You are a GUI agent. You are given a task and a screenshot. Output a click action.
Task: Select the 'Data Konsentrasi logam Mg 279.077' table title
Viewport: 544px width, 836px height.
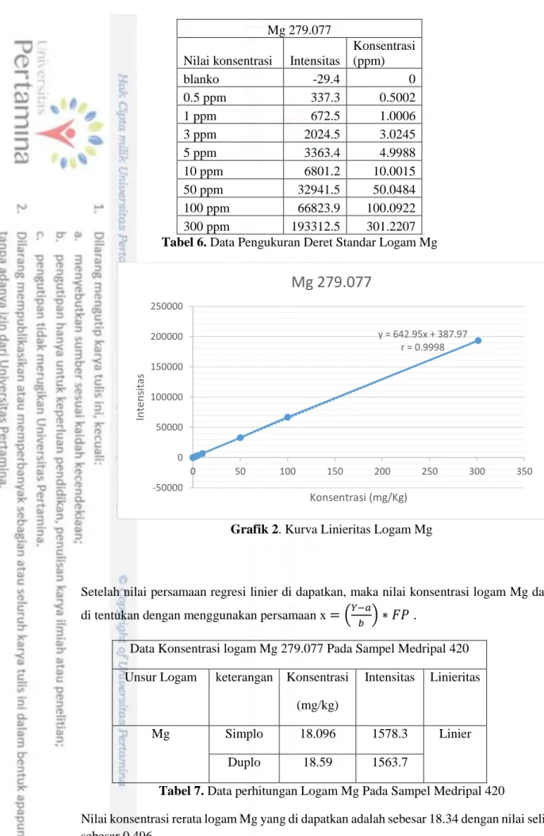point(299,648)
